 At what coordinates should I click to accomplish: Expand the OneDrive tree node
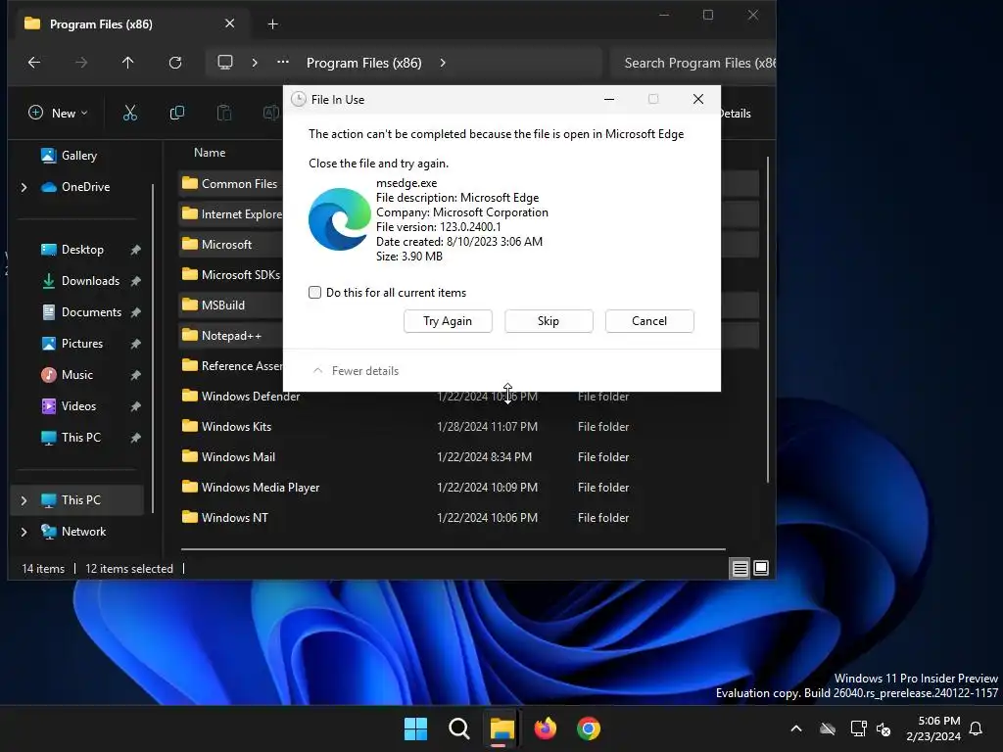coord(24,187)
